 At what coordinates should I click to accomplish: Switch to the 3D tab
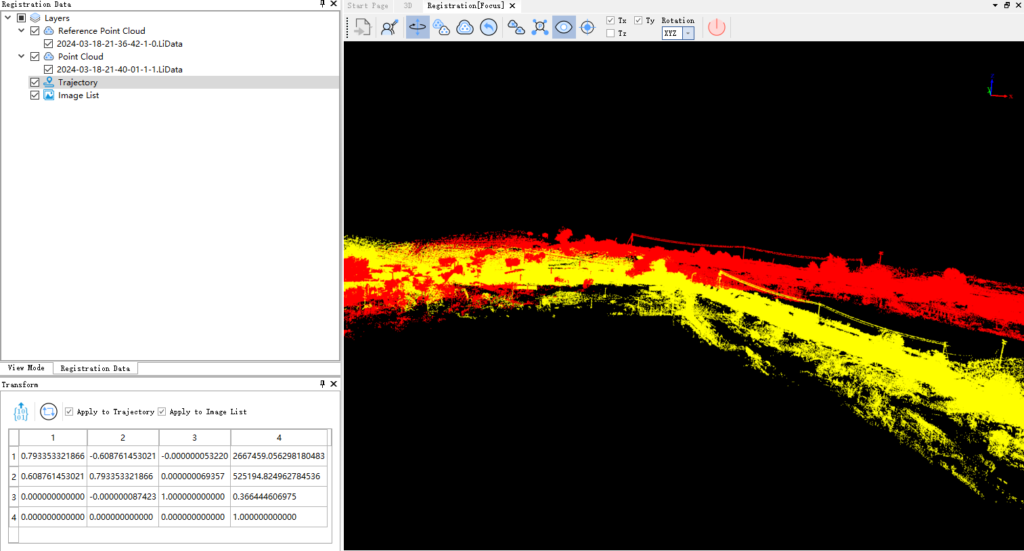408,5
